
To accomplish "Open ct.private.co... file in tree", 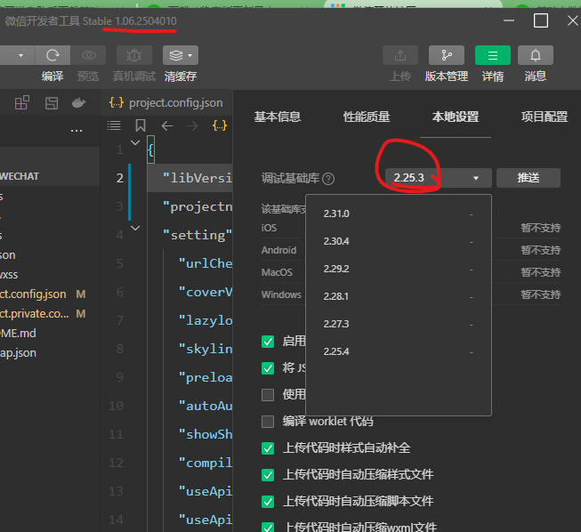I will pyautogui.click(x=35, y=314).
